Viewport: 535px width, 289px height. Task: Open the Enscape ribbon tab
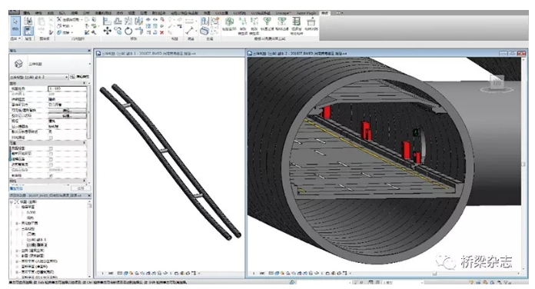tap(283, 13)
